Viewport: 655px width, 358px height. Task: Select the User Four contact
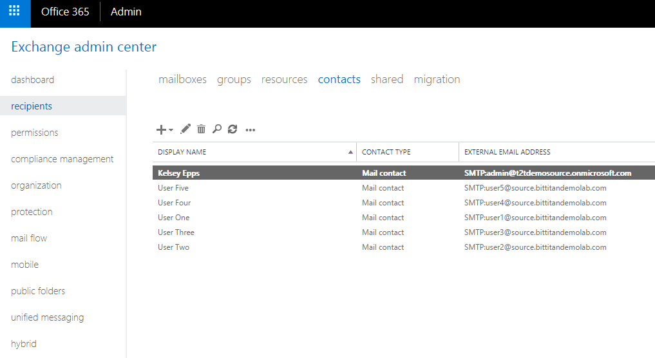click(x=174, y=203)
